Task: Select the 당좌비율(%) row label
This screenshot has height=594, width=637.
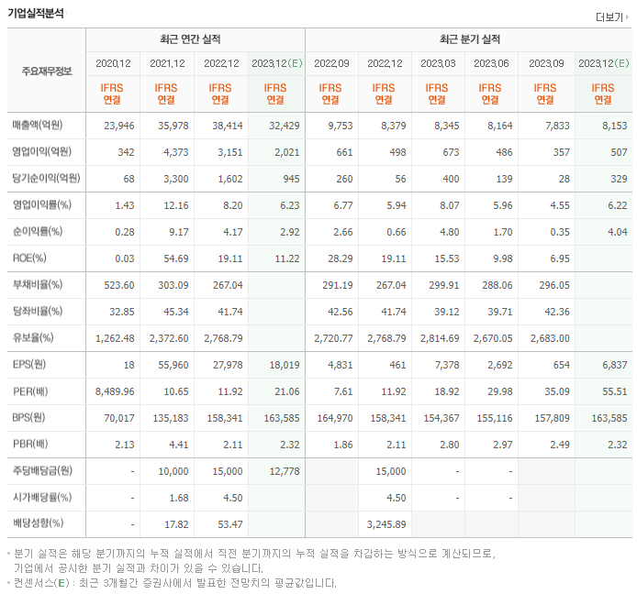Action: [x=37, y=311]
